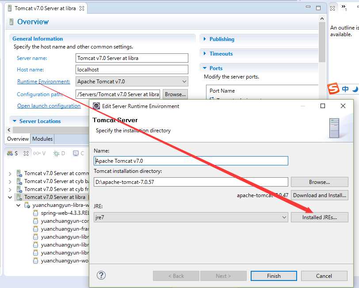Open dialog help via question mark icon
This screenshot has width=359, height=288.
click(101, 275)
